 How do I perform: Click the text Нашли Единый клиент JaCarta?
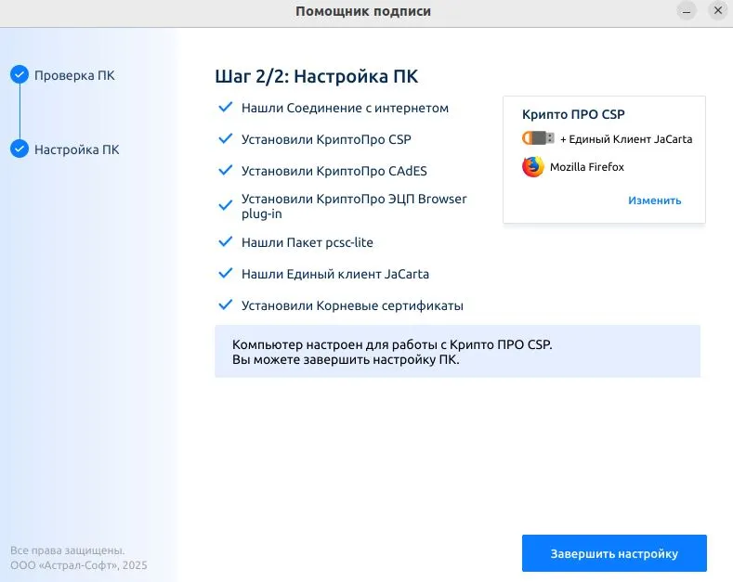335,274
